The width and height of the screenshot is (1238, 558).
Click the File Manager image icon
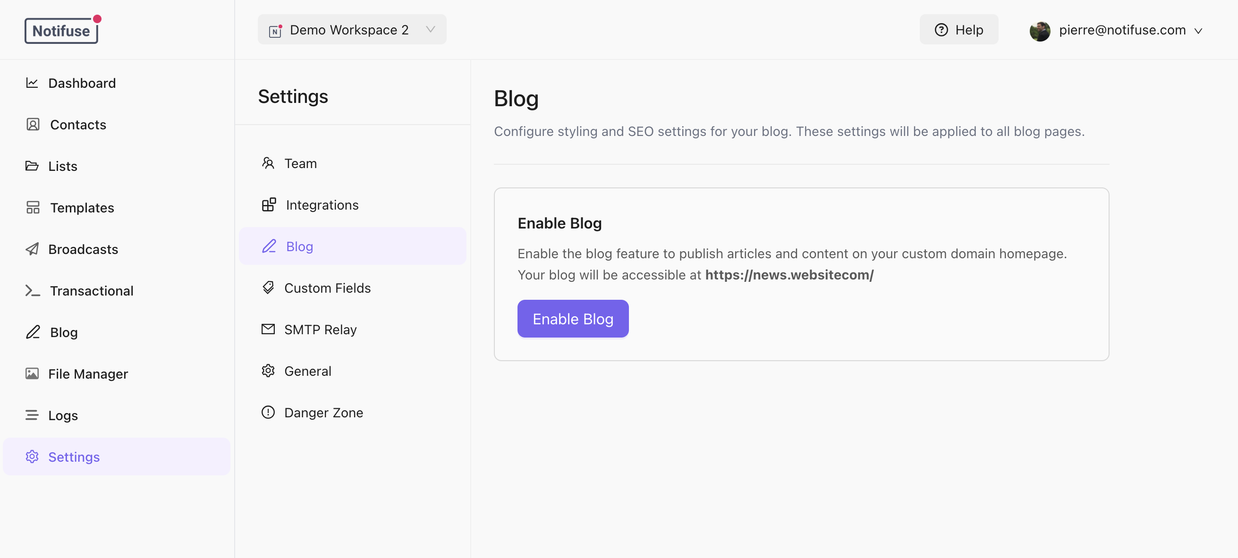32,373
